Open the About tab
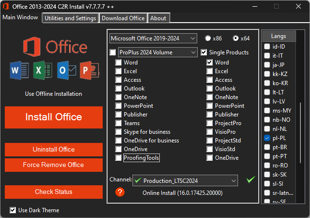This screenshot has height=218, width=310. pos(158,18)
